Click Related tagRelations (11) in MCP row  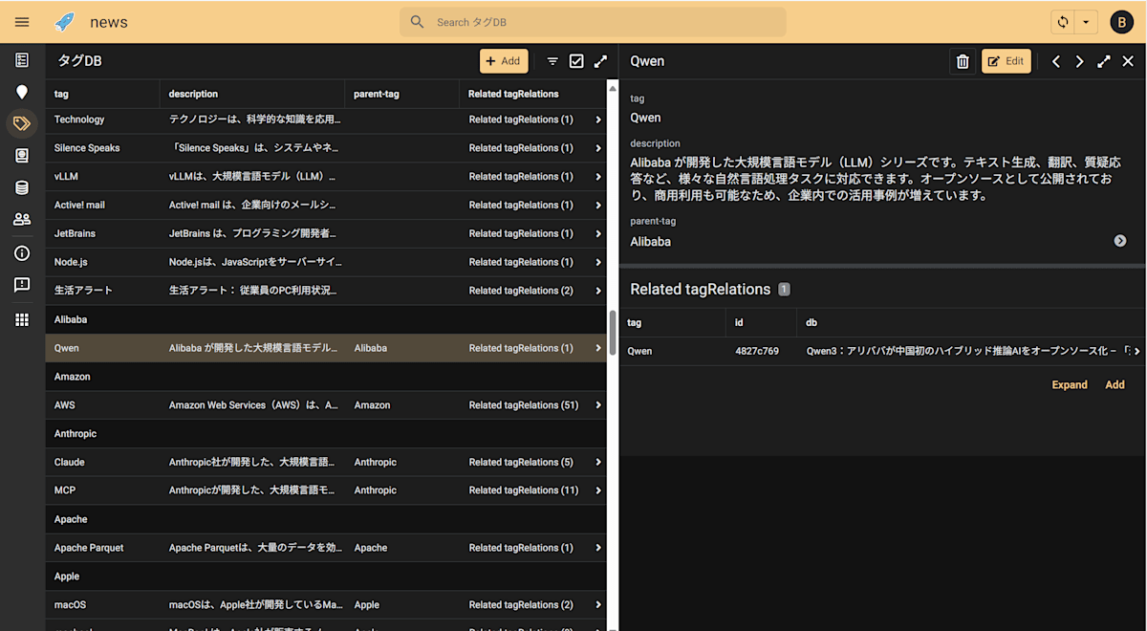tap(524, 490)
